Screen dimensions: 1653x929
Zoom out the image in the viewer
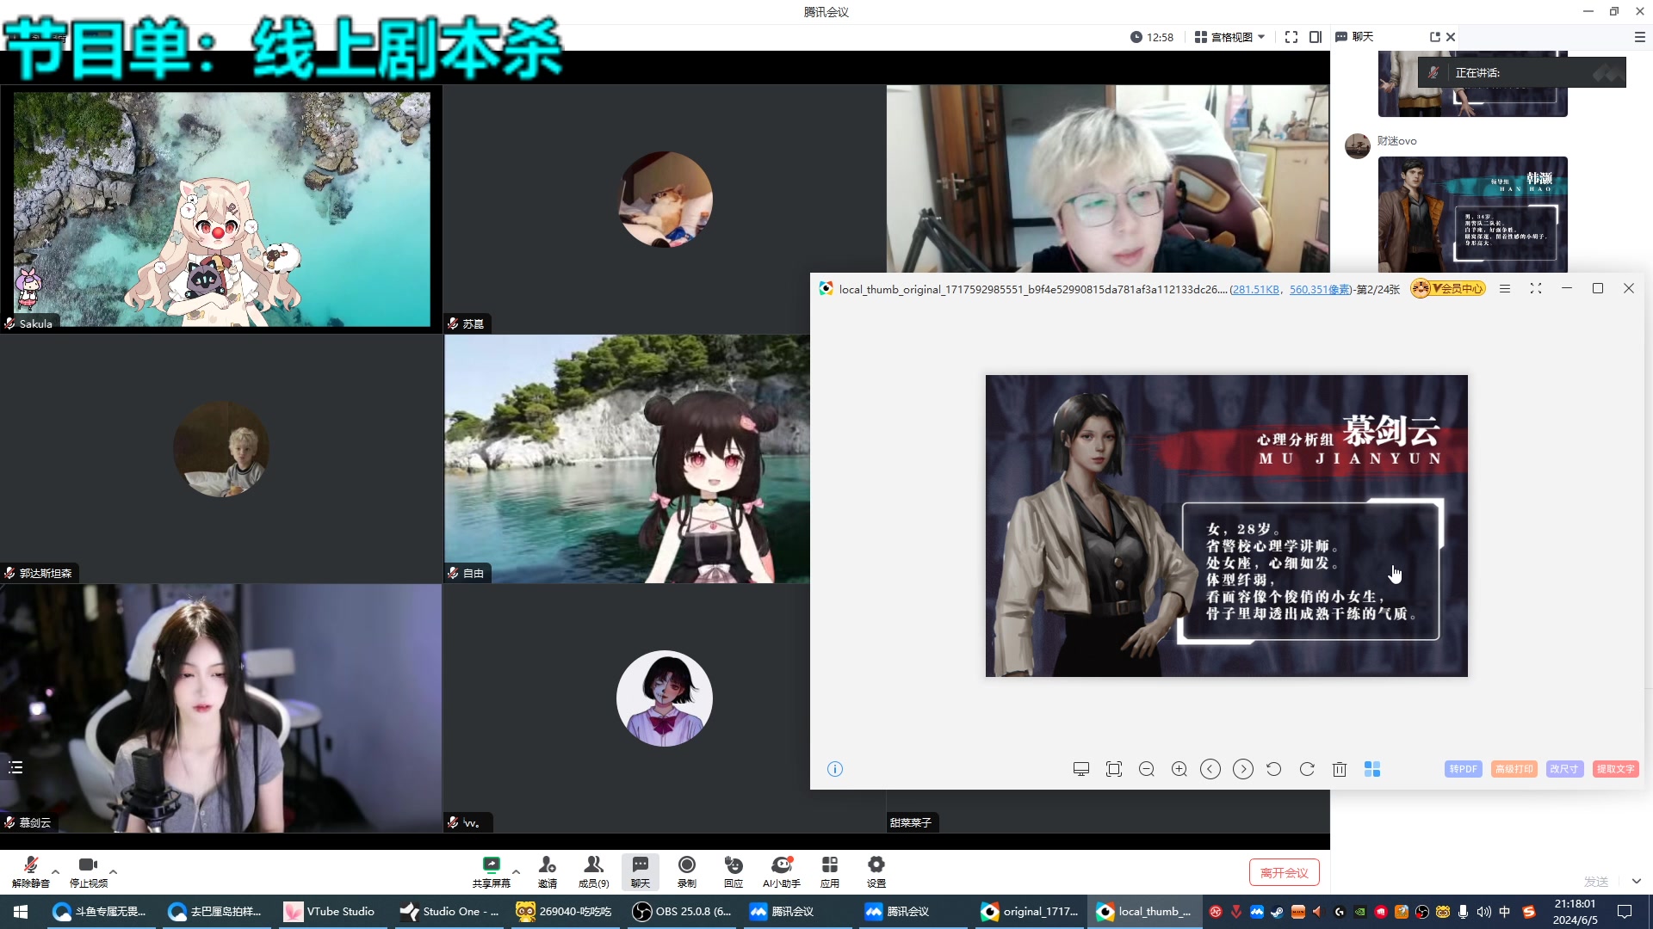click(x=1147, y=769)
